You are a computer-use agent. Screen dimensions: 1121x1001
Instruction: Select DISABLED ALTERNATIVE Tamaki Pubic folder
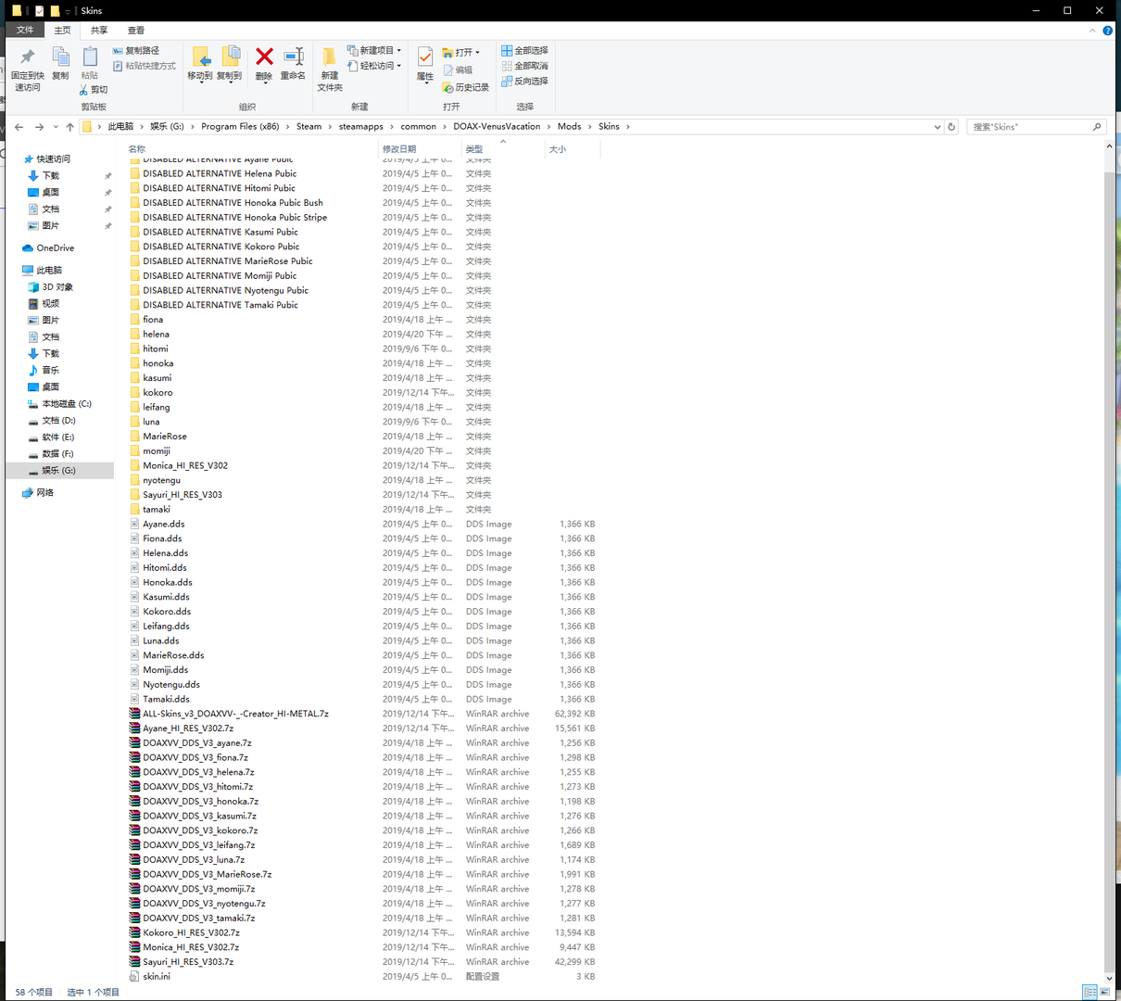click(x=220, y=305)
